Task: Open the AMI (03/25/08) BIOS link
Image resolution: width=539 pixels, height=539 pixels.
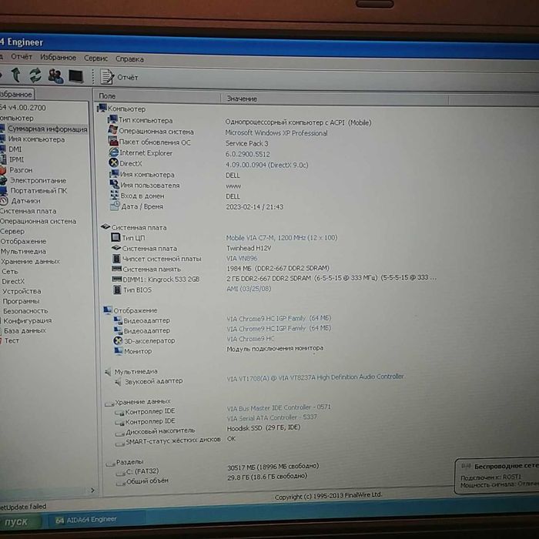Action: tap(249, 289)
